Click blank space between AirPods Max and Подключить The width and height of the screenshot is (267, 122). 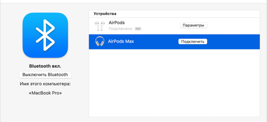[x=157, y=41]
